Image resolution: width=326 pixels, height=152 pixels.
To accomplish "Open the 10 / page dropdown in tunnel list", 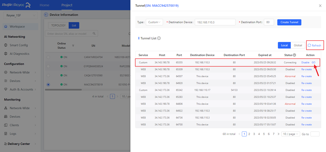I will pos(290,134).
